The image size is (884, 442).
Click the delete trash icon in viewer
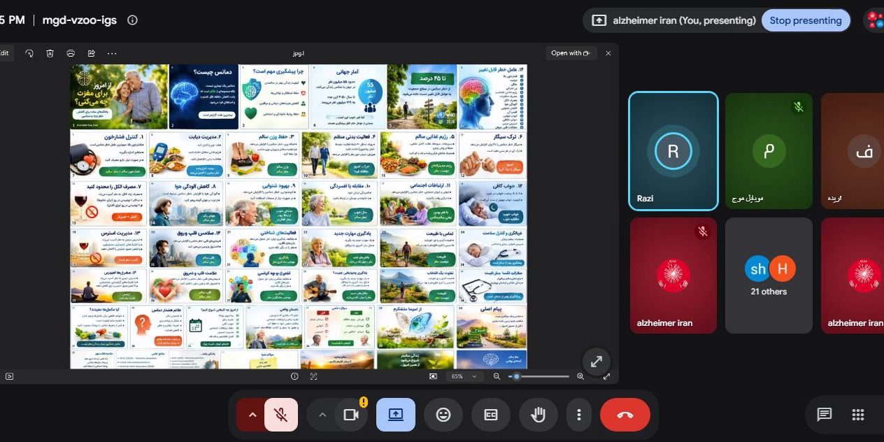coord(50,53)
